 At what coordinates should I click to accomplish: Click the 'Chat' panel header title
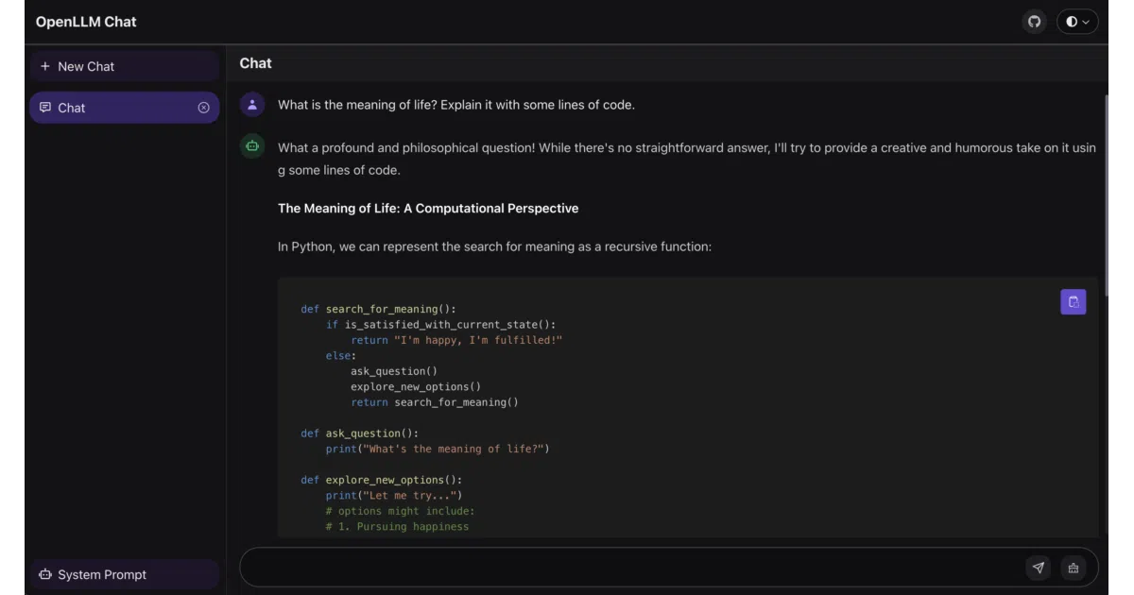click(255, 63)
